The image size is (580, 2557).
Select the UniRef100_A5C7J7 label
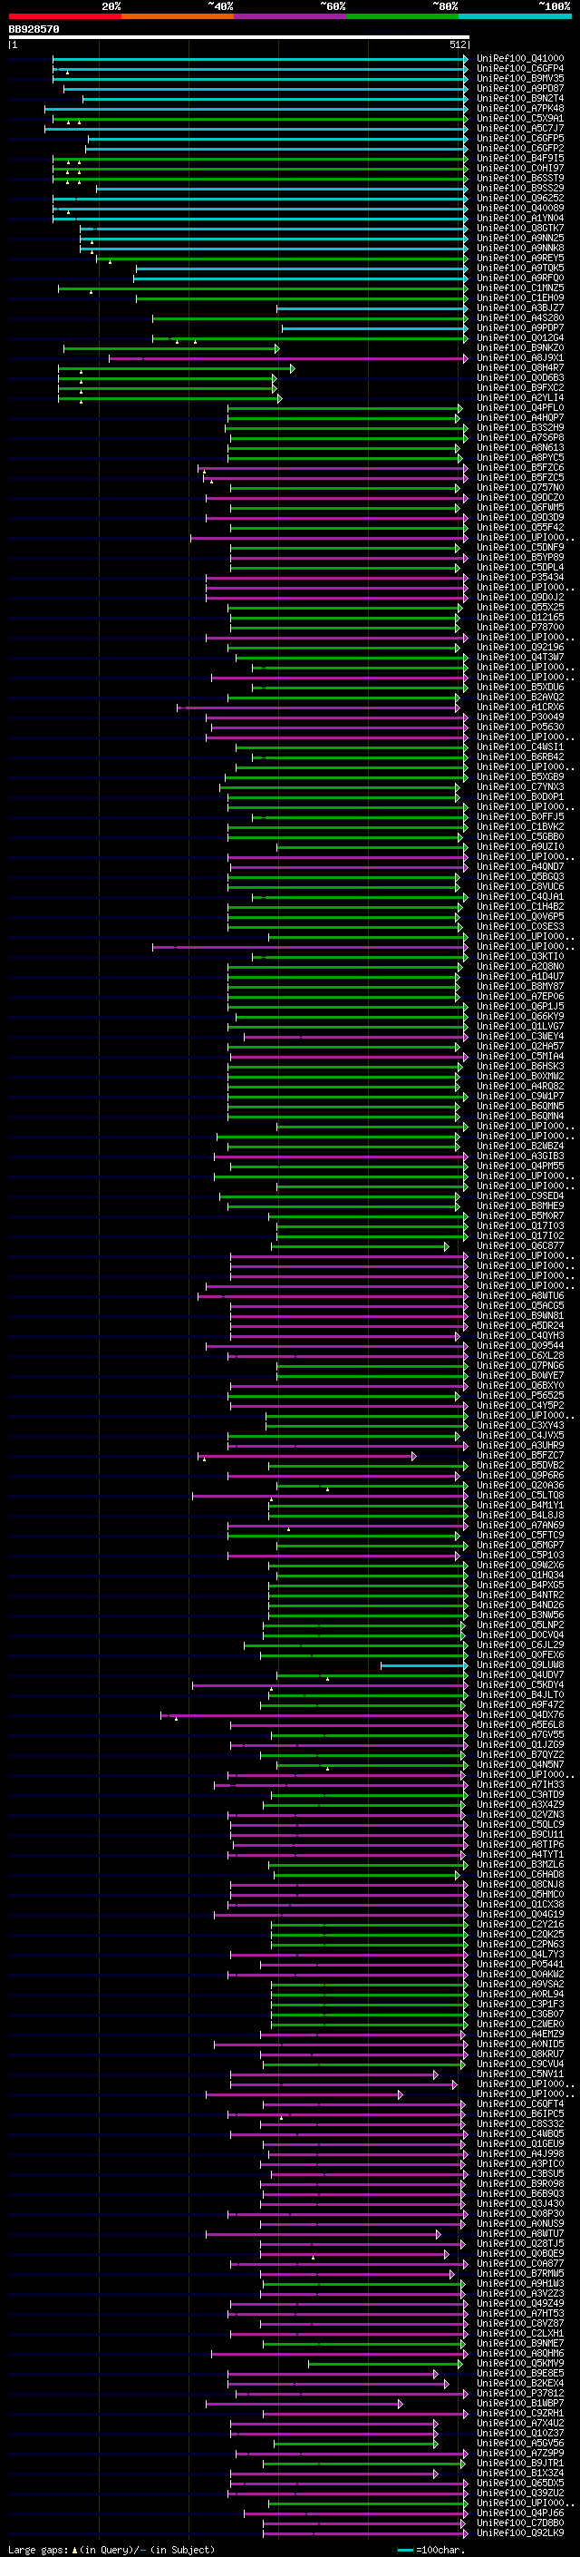[520, 128]
